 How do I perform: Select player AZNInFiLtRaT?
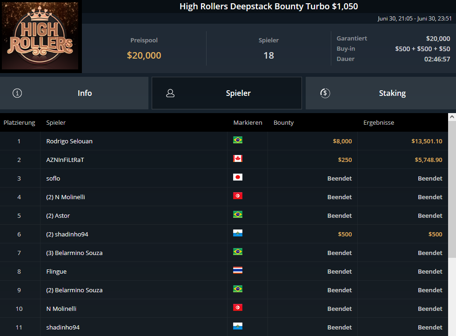point(65,160)
